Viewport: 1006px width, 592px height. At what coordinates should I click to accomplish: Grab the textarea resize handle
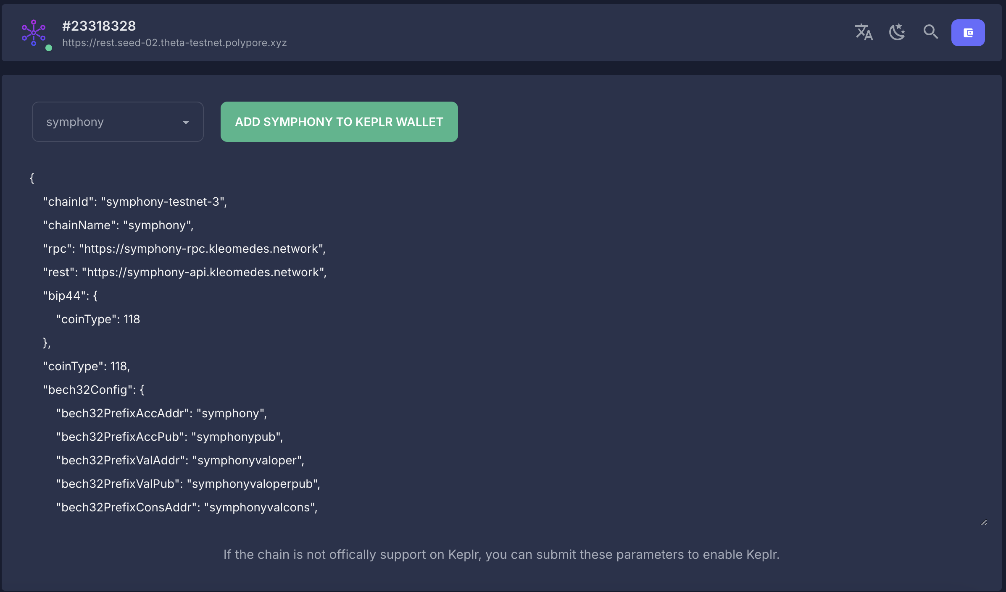point(984,523)
